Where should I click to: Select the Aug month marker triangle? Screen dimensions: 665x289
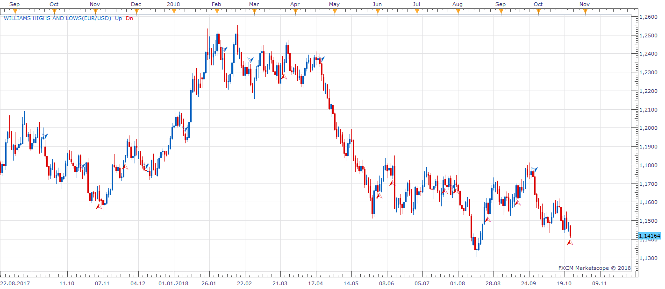point(458,11)
